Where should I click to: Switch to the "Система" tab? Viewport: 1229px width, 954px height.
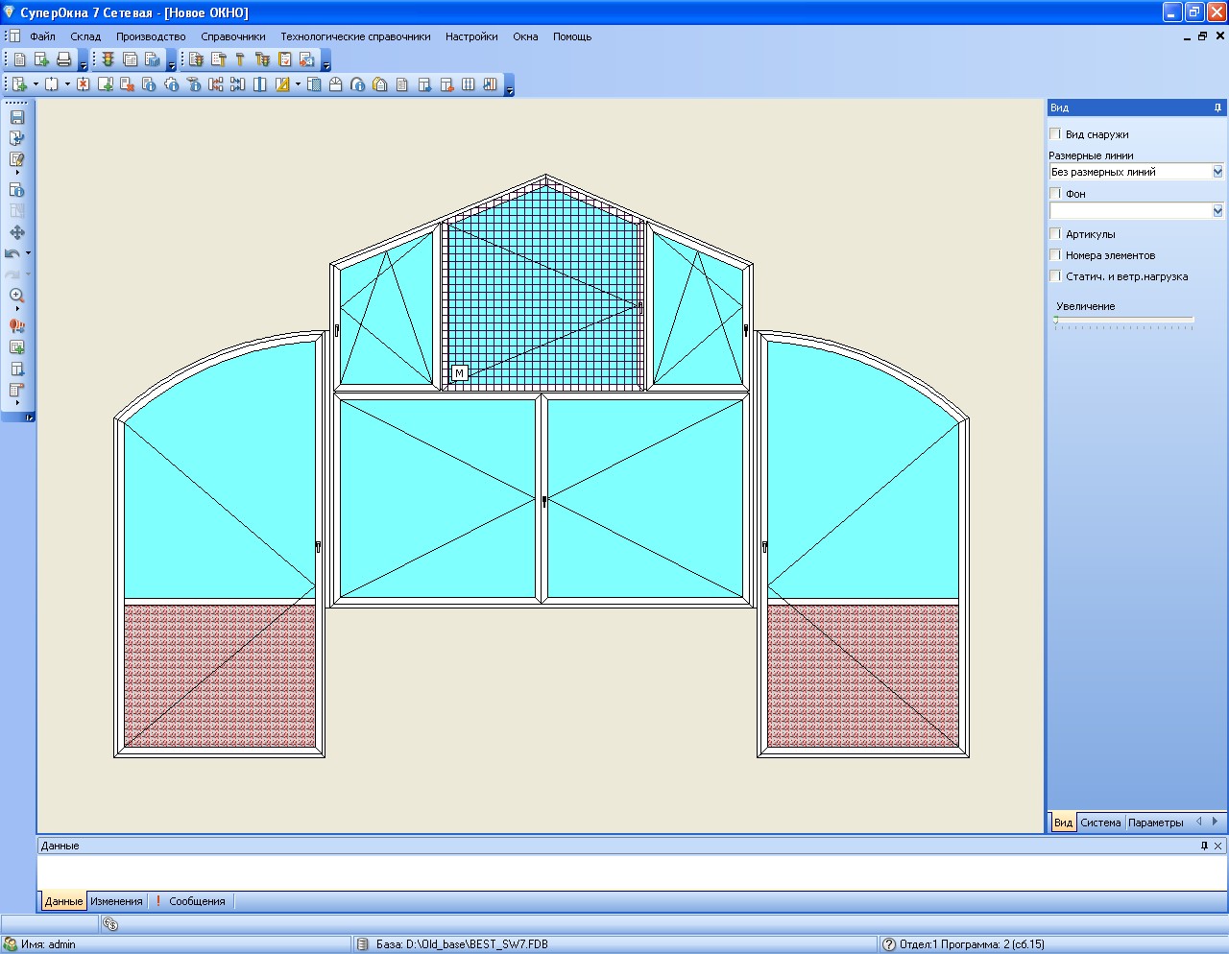(1100, 823)
